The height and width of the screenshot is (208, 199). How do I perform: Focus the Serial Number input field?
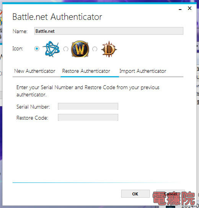pos(88,106)
